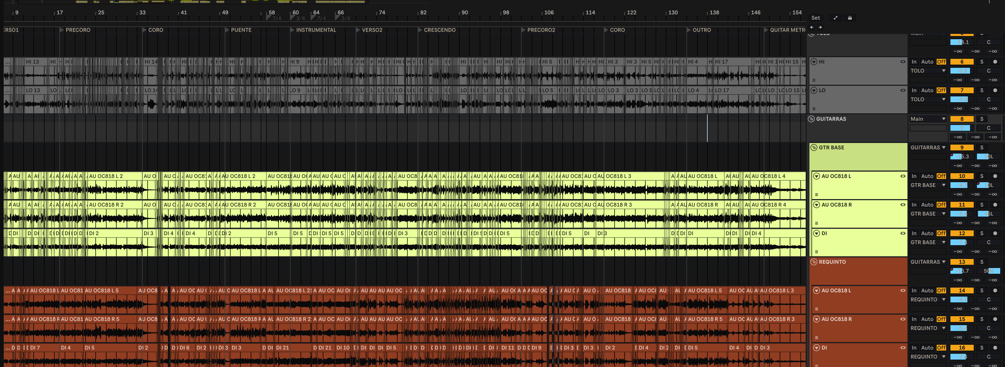Open GTR BASE output dropdown on track 12
The width and height of the screenshot is (1005, 367).
click(x=928, y=242)
